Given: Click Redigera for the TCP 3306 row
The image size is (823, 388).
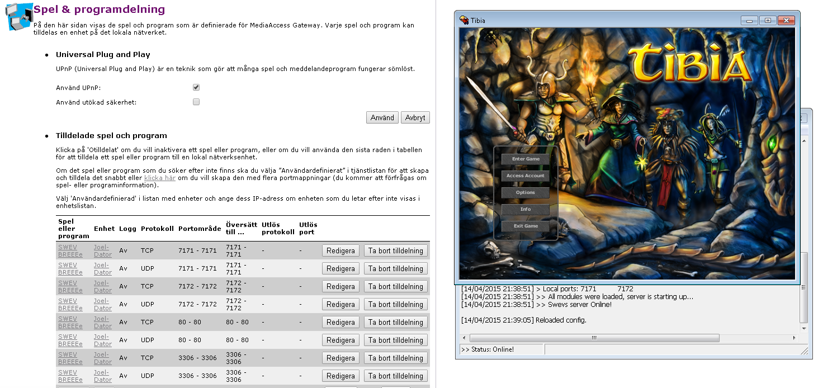Looking at the screenshot, I should (341, 358).
